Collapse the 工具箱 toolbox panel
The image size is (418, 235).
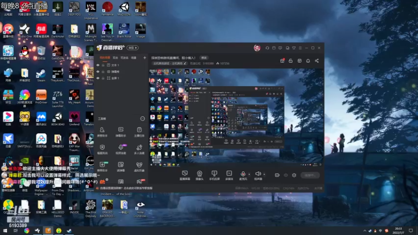[x=142, y=119]
